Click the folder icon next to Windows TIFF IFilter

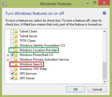tap(16, 69)
